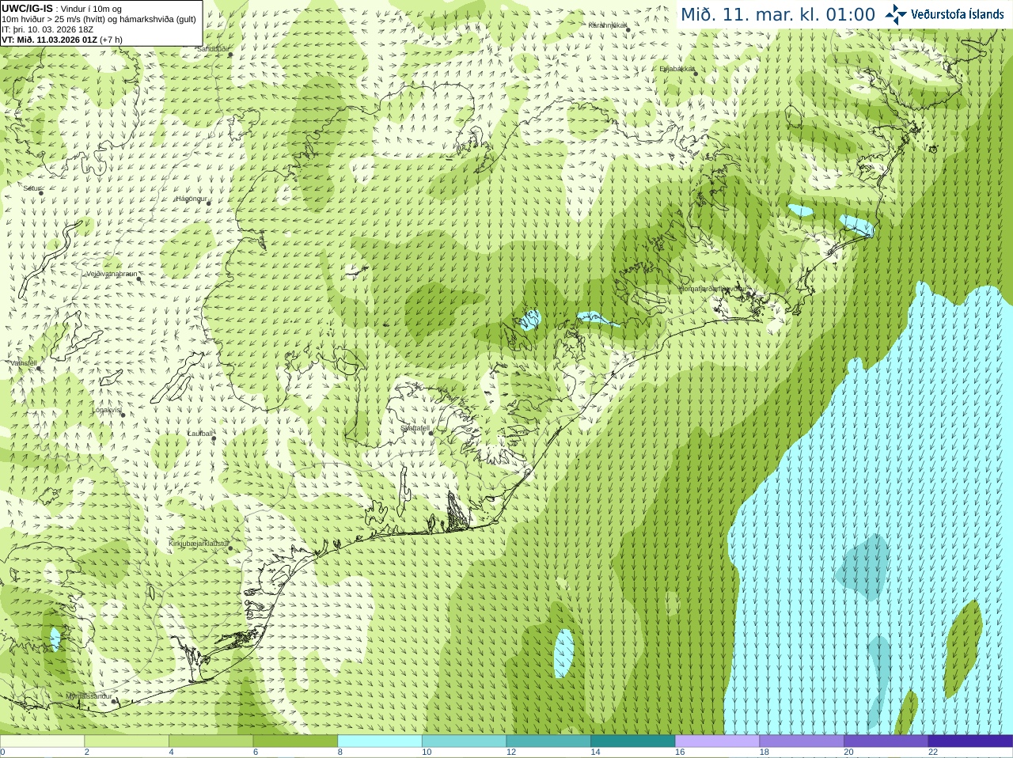This screenshot has height=758, width=1013.
Task: Click the 12–14 m/s medium teal legend swatch
Action: (x=548, y=741)
